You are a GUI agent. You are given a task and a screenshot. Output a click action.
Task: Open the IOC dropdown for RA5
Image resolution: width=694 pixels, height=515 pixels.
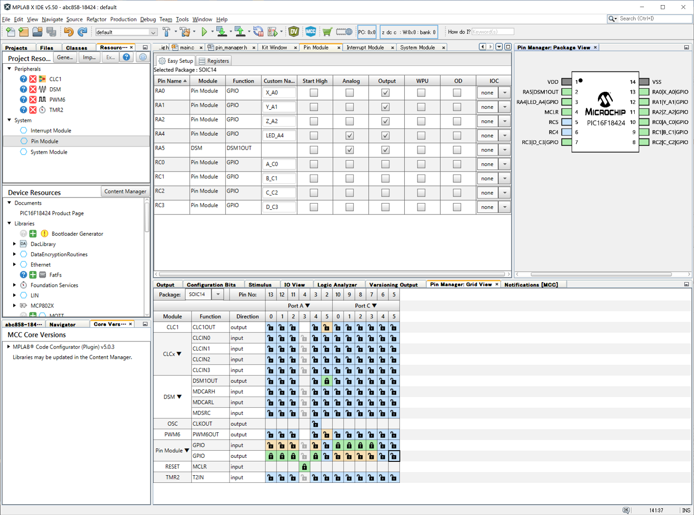[x=504, y=150]
